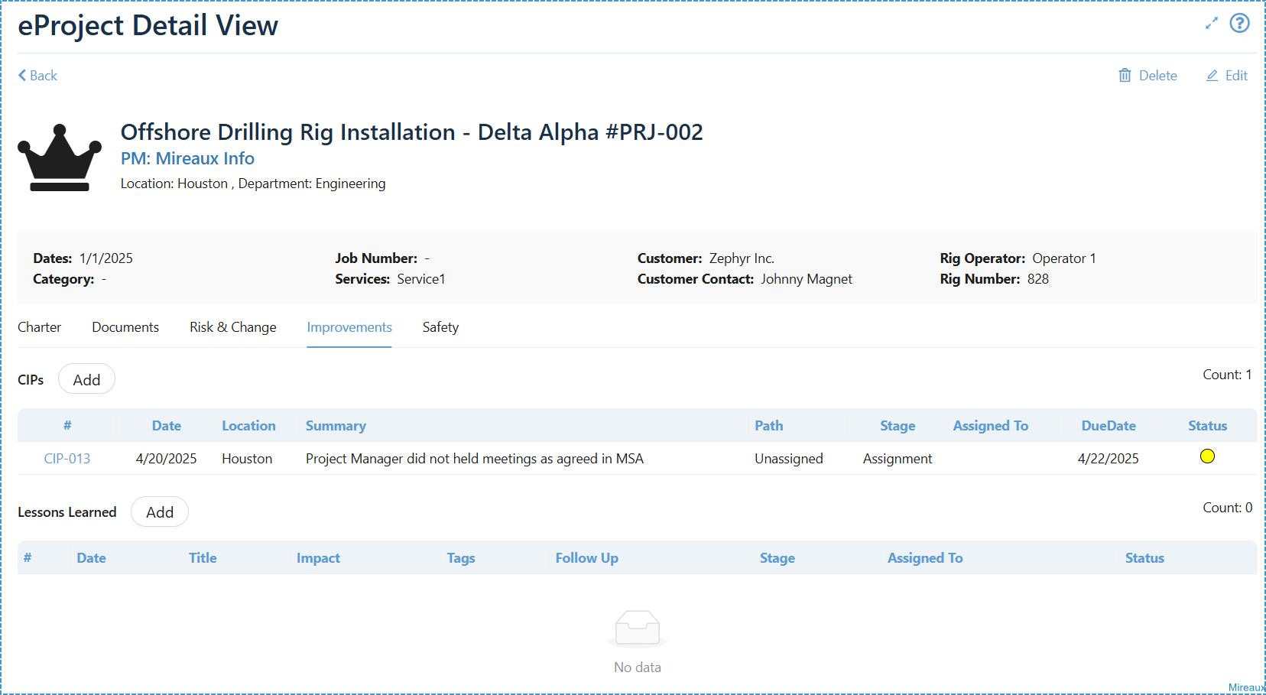1266x695 pixels.
Task: Open the PM: Mireaux Info link
Action: 187,158
